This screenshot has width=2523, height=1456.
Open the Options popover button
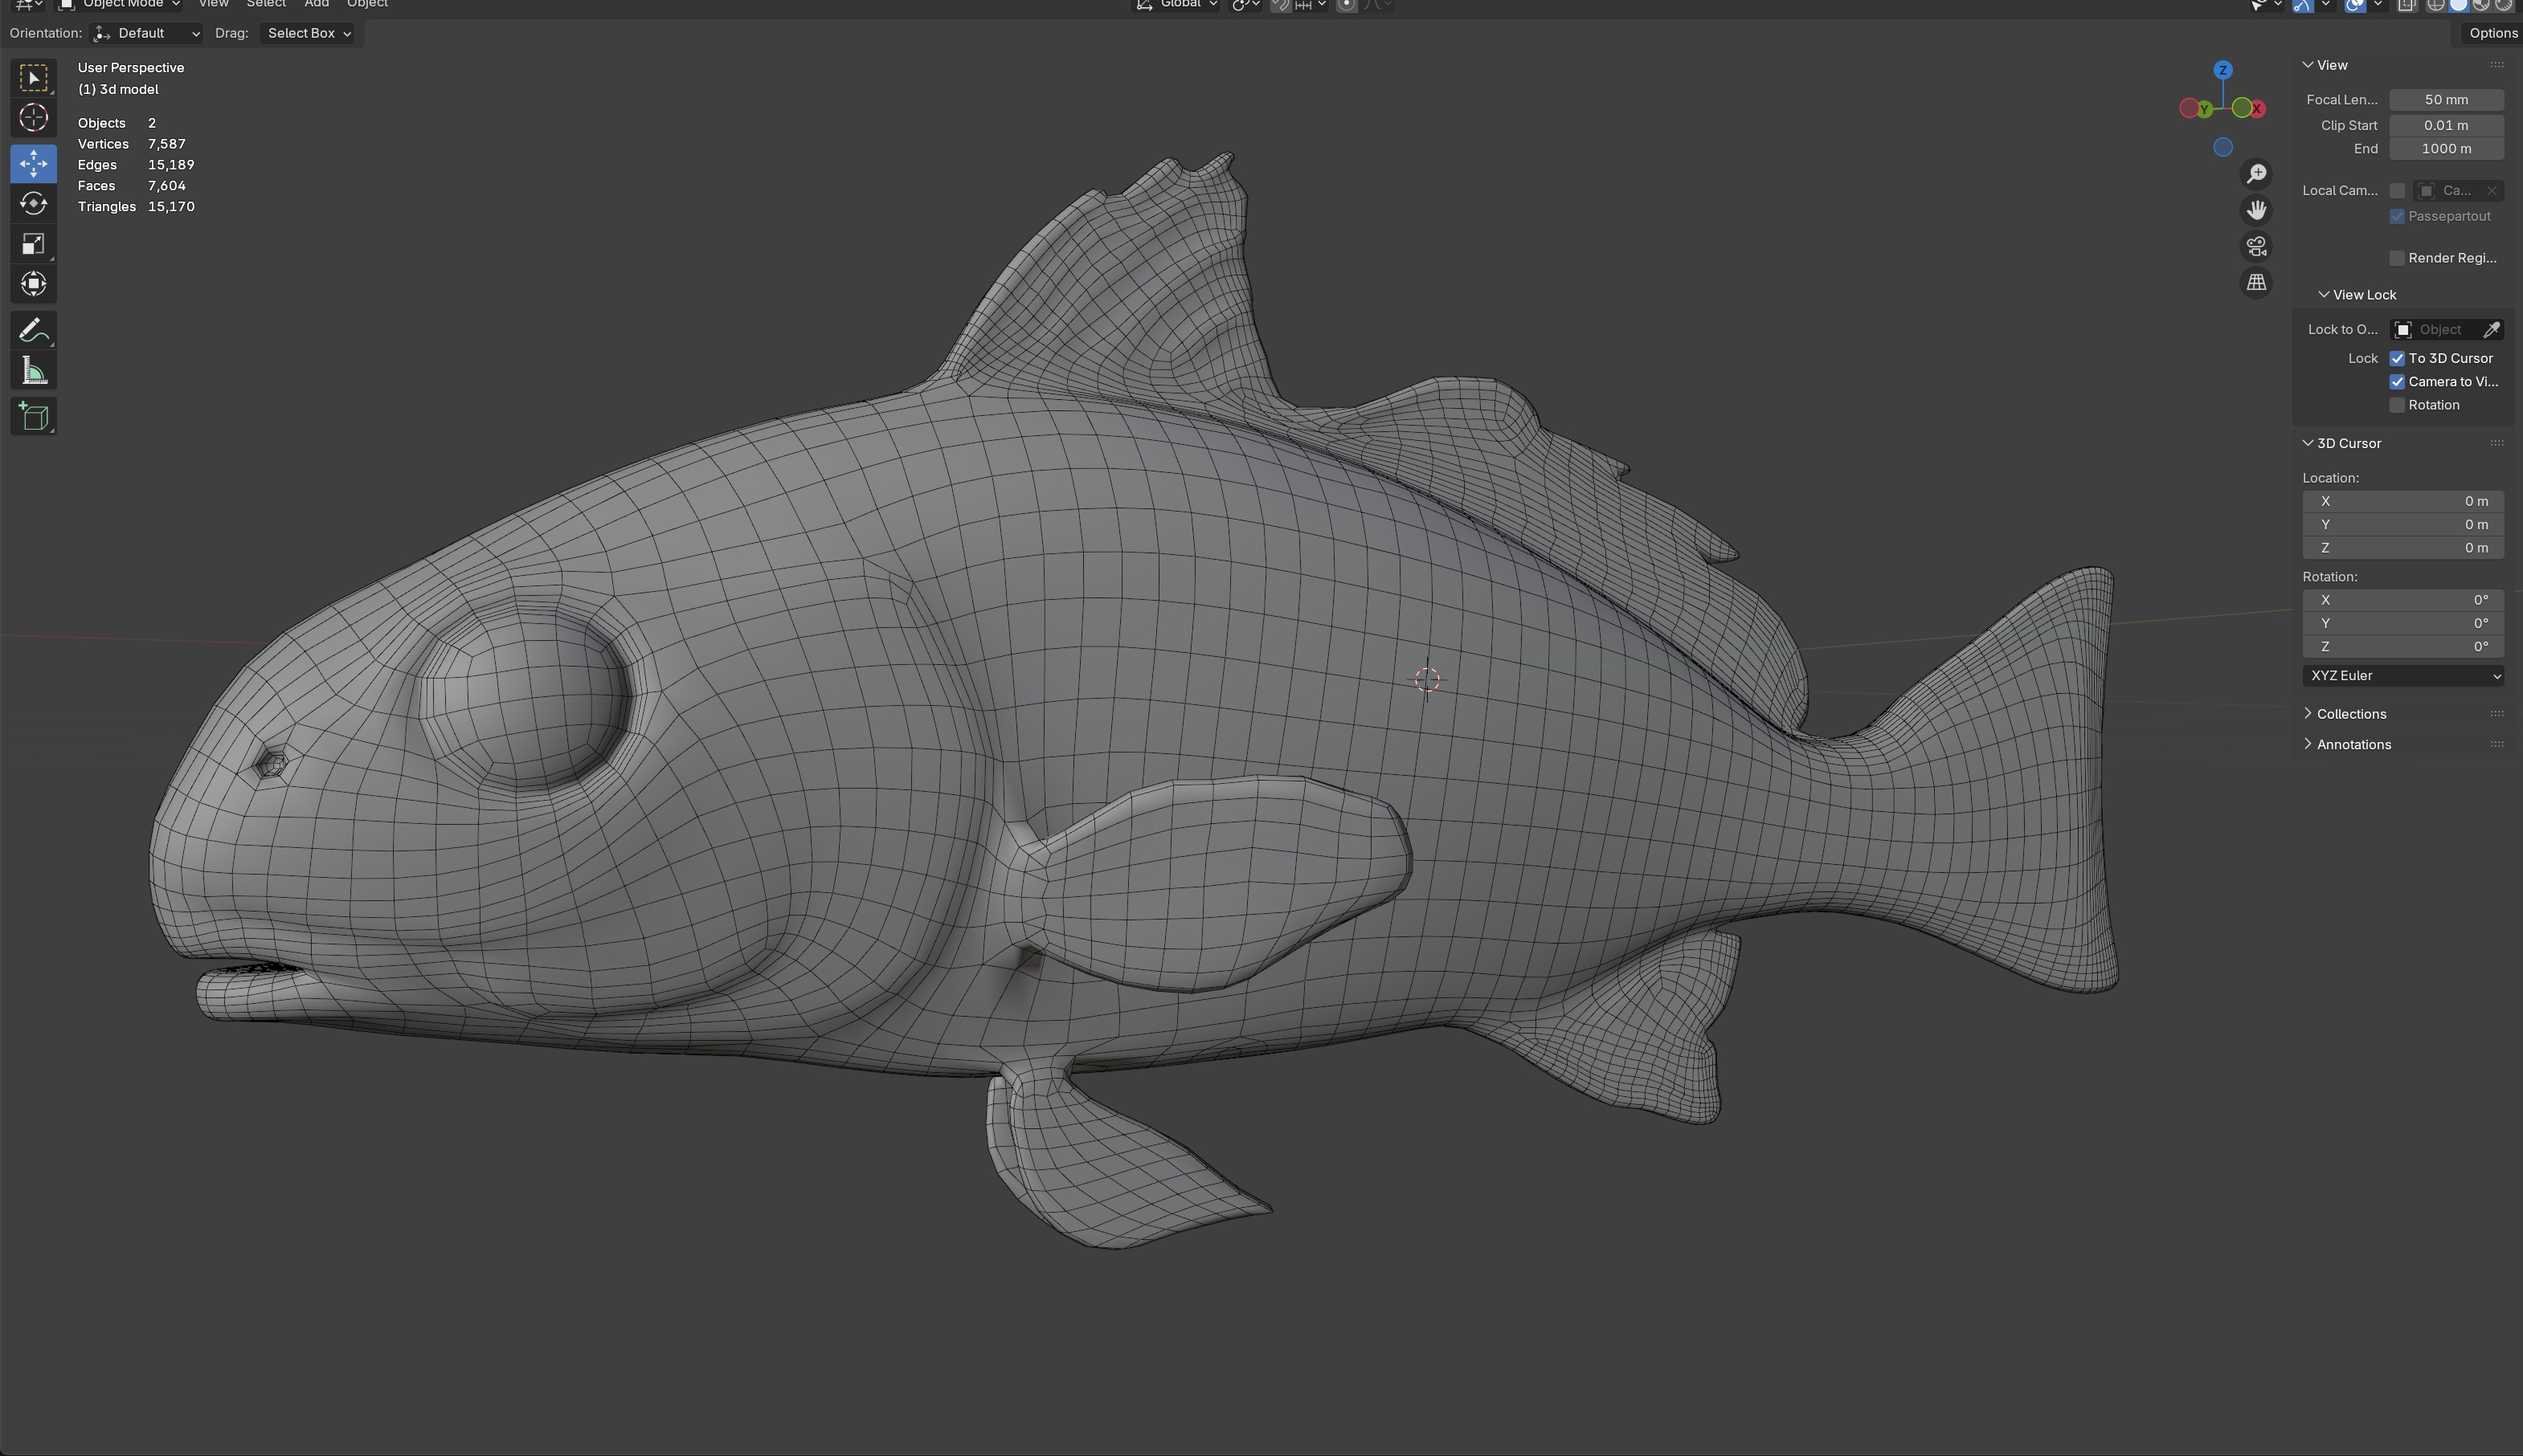[2492, 33]
